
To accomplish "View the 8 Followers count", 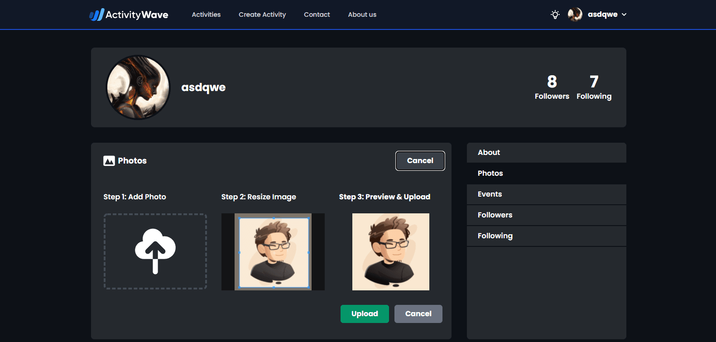I will (552, 87).
